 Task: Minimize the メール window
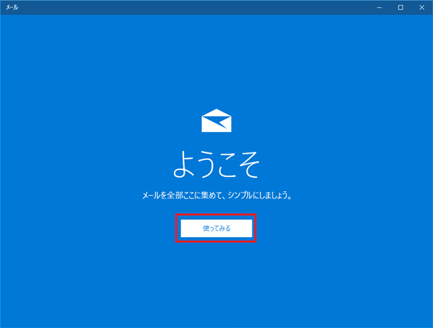pos(379,7)
